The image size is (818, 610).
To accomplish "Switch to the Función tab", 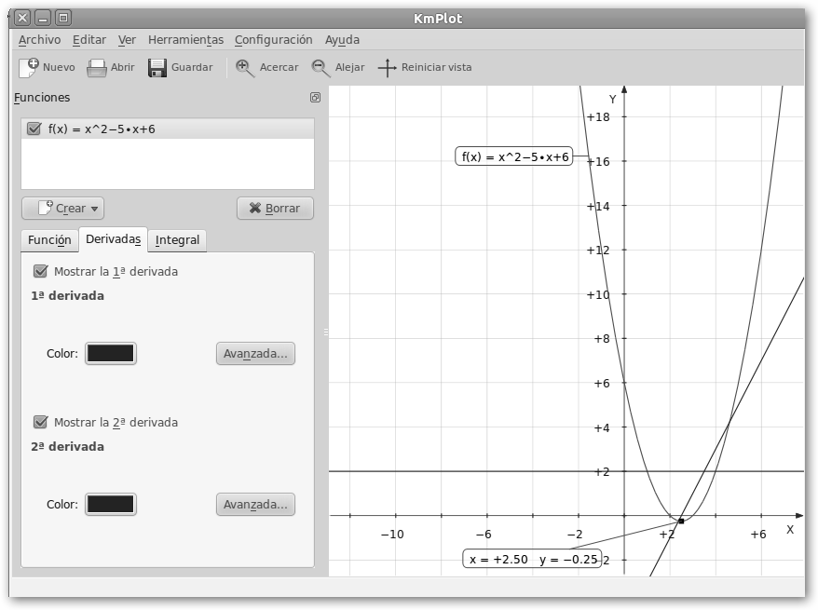I will click(49, 239).
